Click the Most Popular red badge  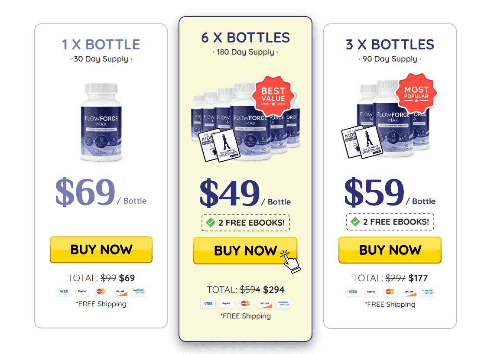pos(416,93)
